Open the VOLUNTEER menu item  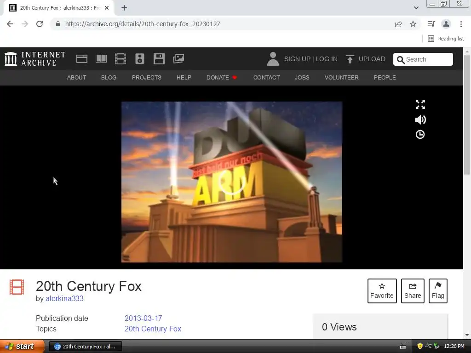point(342,77)
